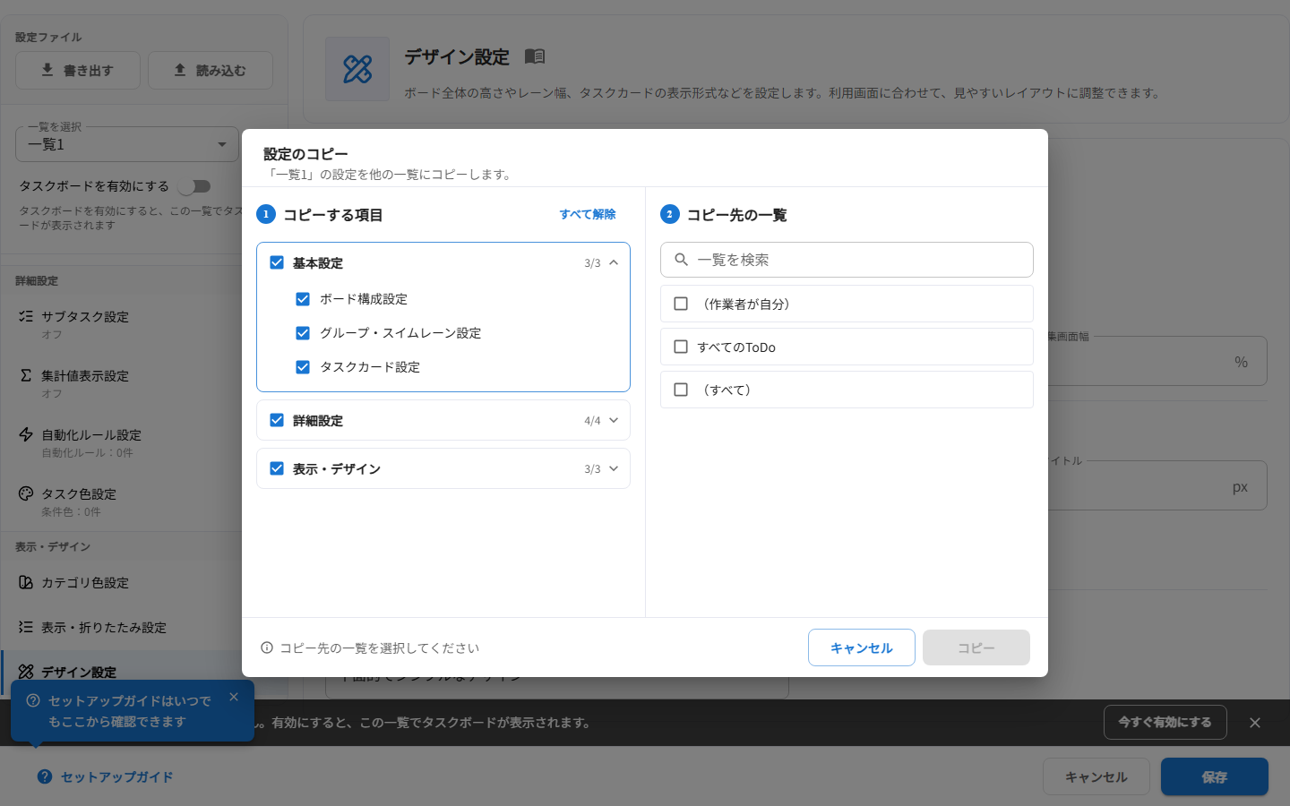Click the カテゴリ色設定 icon
The image size is (1290, 806).
tap(26, 582)
